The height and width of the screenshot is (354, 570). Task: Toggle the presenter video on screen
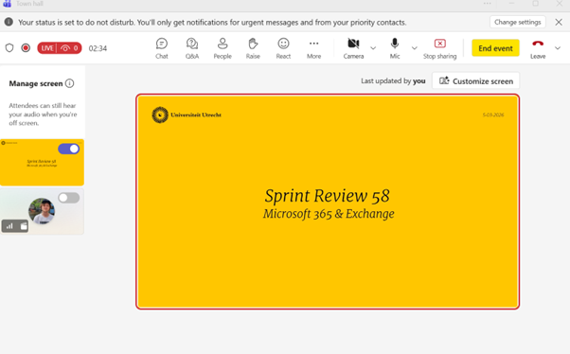69,198
